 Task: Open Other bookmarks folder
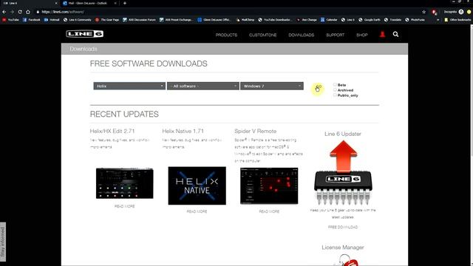(457, 20)
